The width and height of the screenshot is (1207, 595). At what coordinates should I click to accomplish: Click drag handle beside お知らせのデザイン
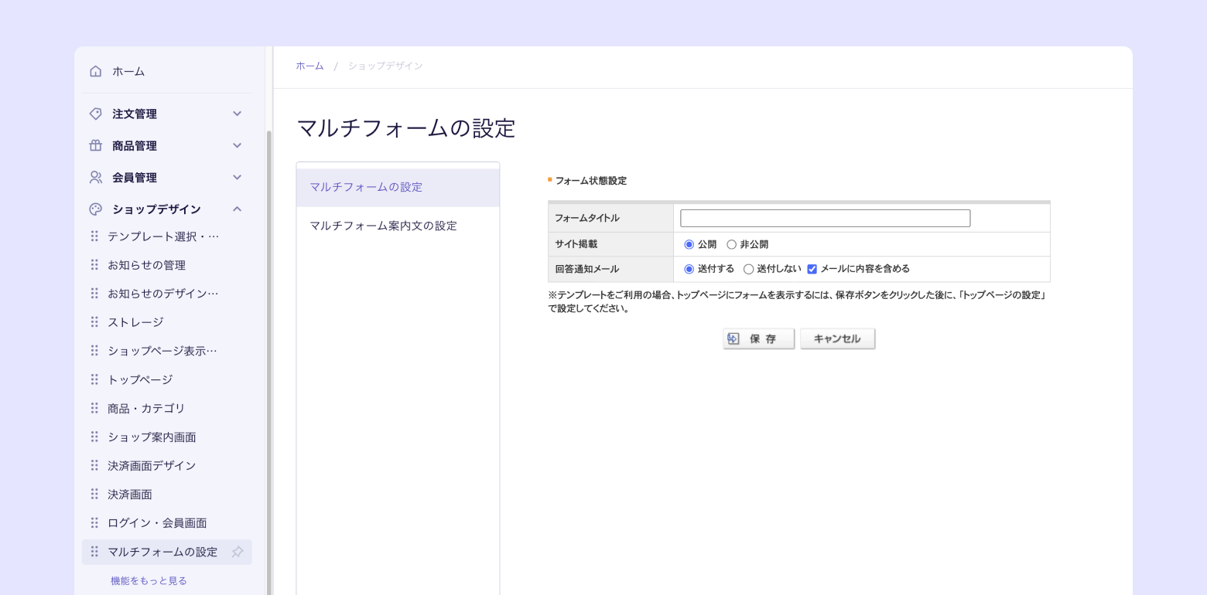coord(94,293)
